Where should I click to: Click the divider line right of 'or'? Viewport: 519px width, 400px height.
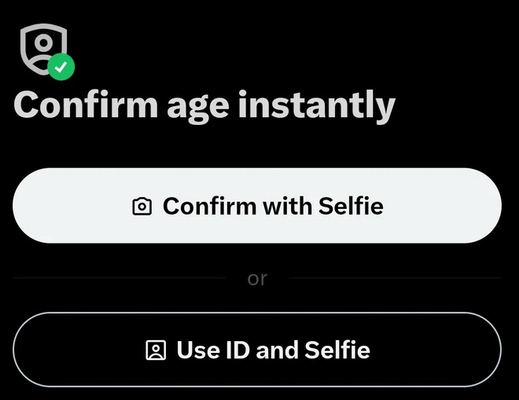pos(396,278)
